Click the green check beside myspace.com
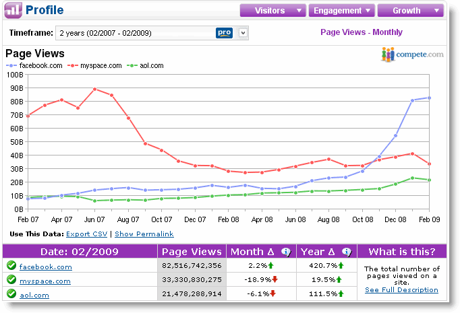460x313 pixels. (11, 279)
